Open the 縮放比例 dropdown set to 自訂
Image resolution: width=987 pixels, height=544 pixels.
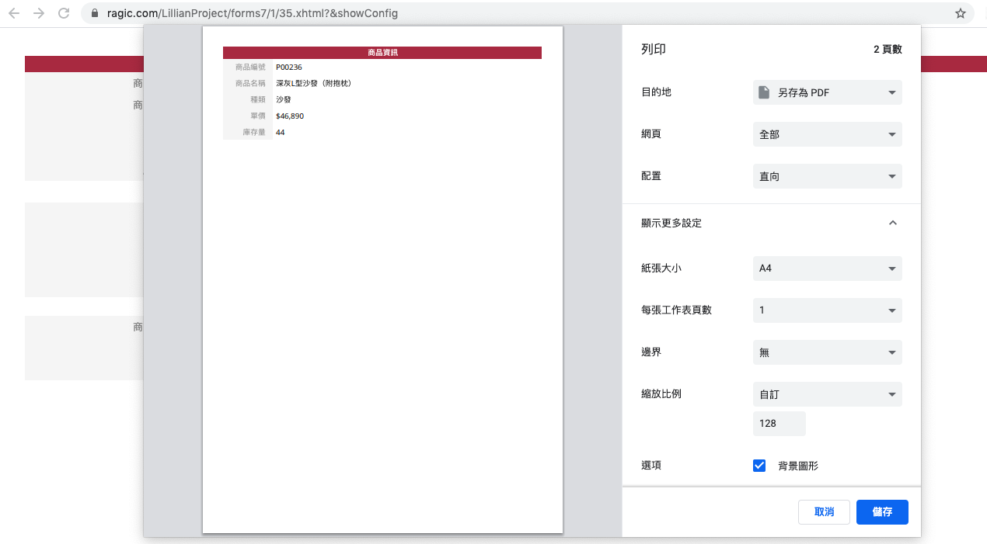[x=827, y=394]
